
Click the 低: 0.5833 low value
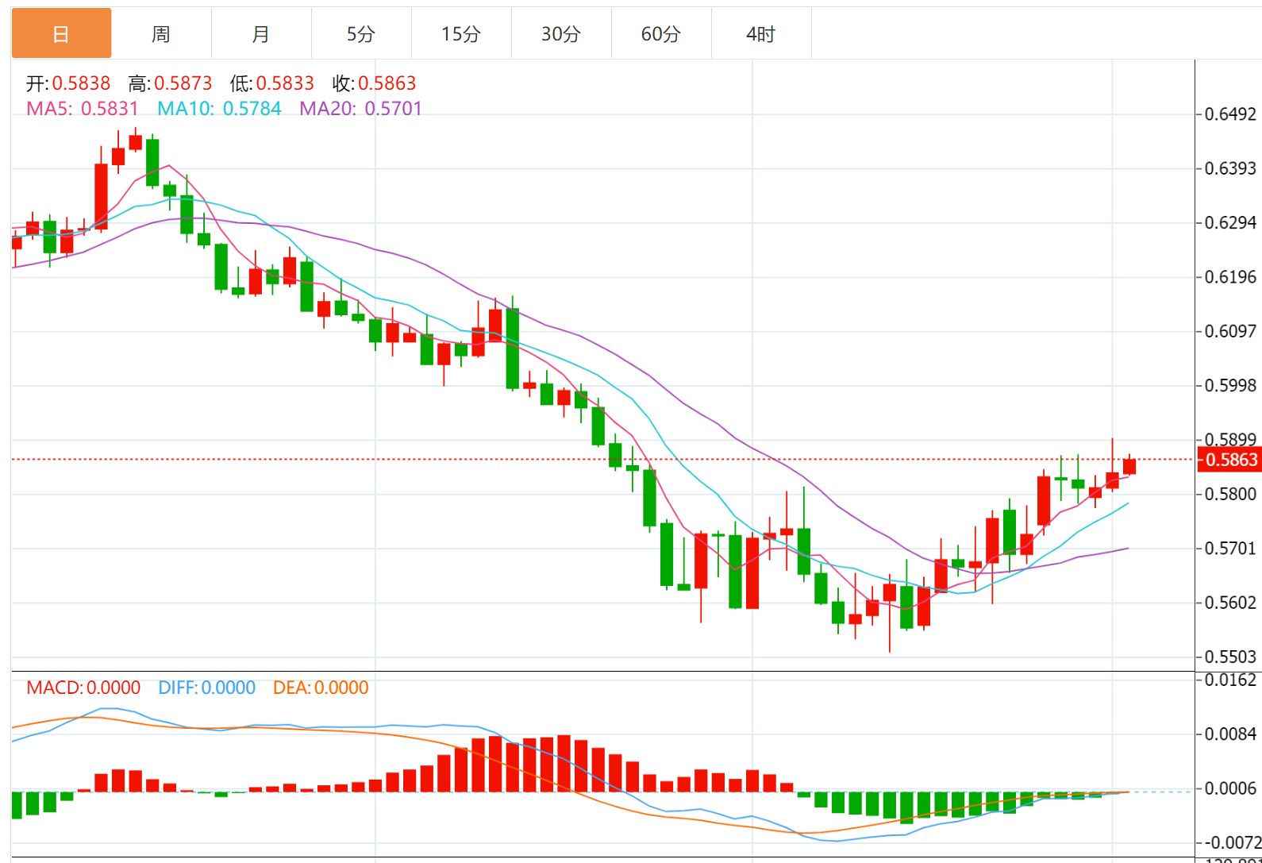tap(271, 83)
